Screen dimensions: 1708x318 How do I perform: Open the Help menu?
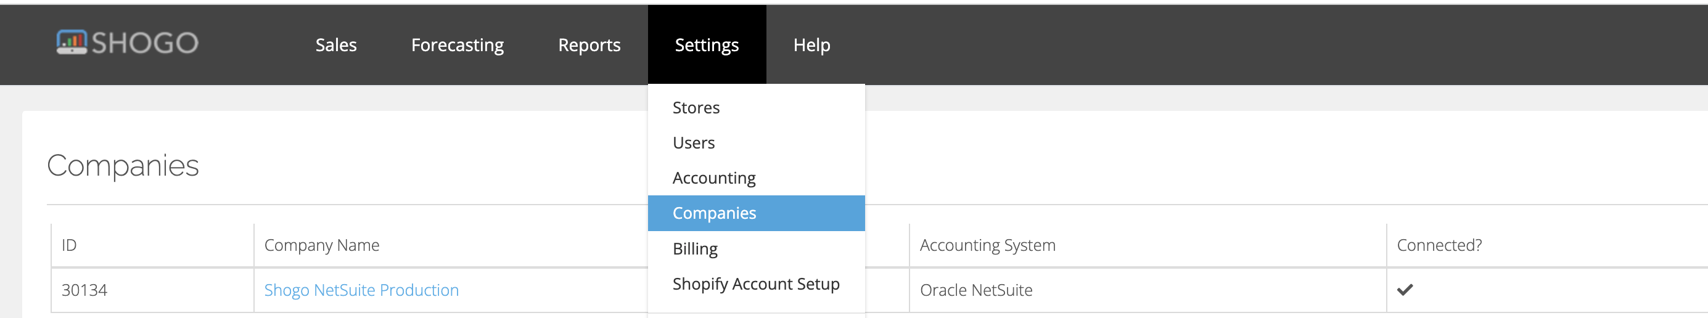pyautogui.click(x=811, y=45)
